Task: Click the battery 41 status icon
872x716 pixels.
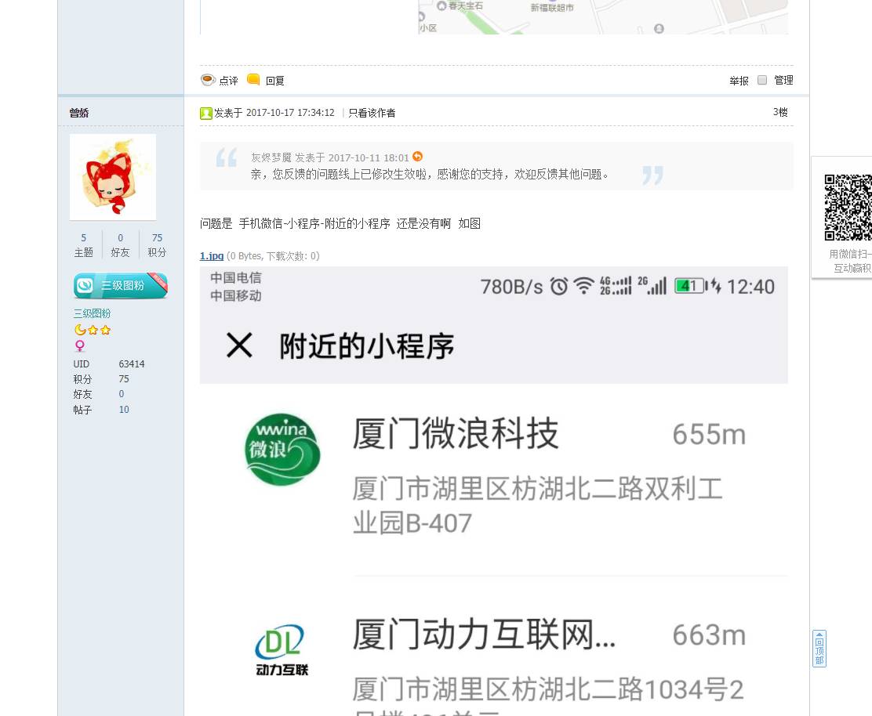Action: click(689, 286)
